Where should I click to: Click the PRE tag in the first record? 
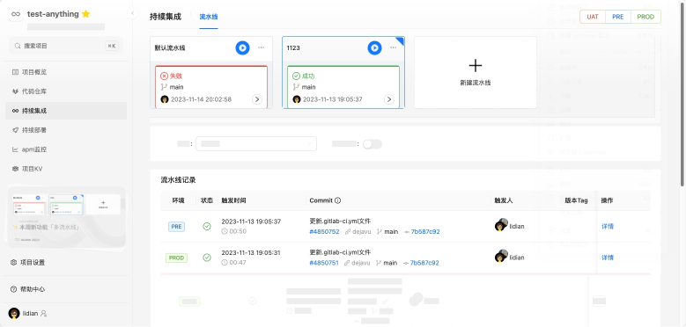tap(176, 227)
